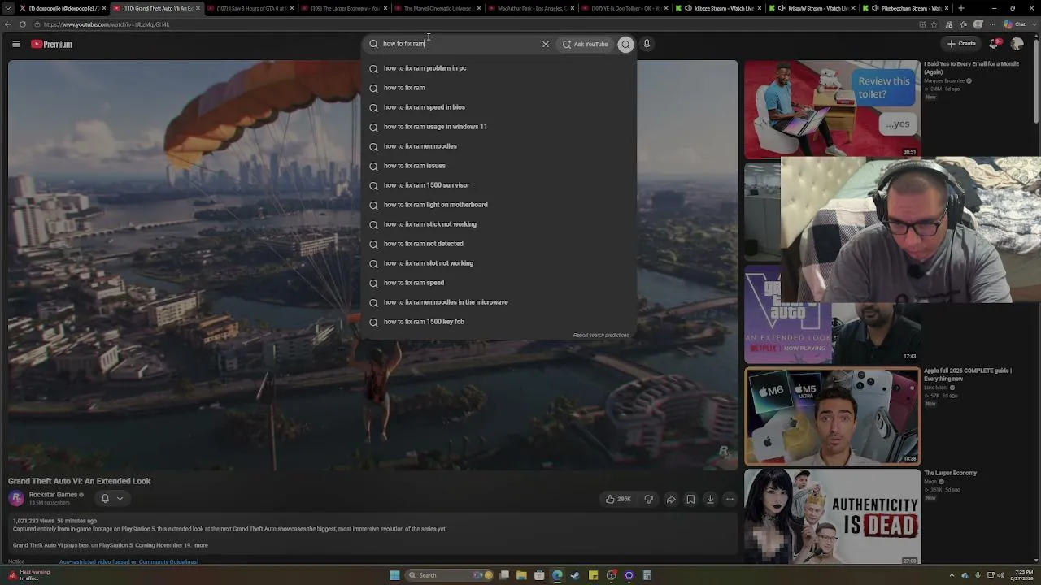This screenshot has height=585, width=1041.
Task: Expand the subscription notification dropdown arrow
Action: point(120,498)
